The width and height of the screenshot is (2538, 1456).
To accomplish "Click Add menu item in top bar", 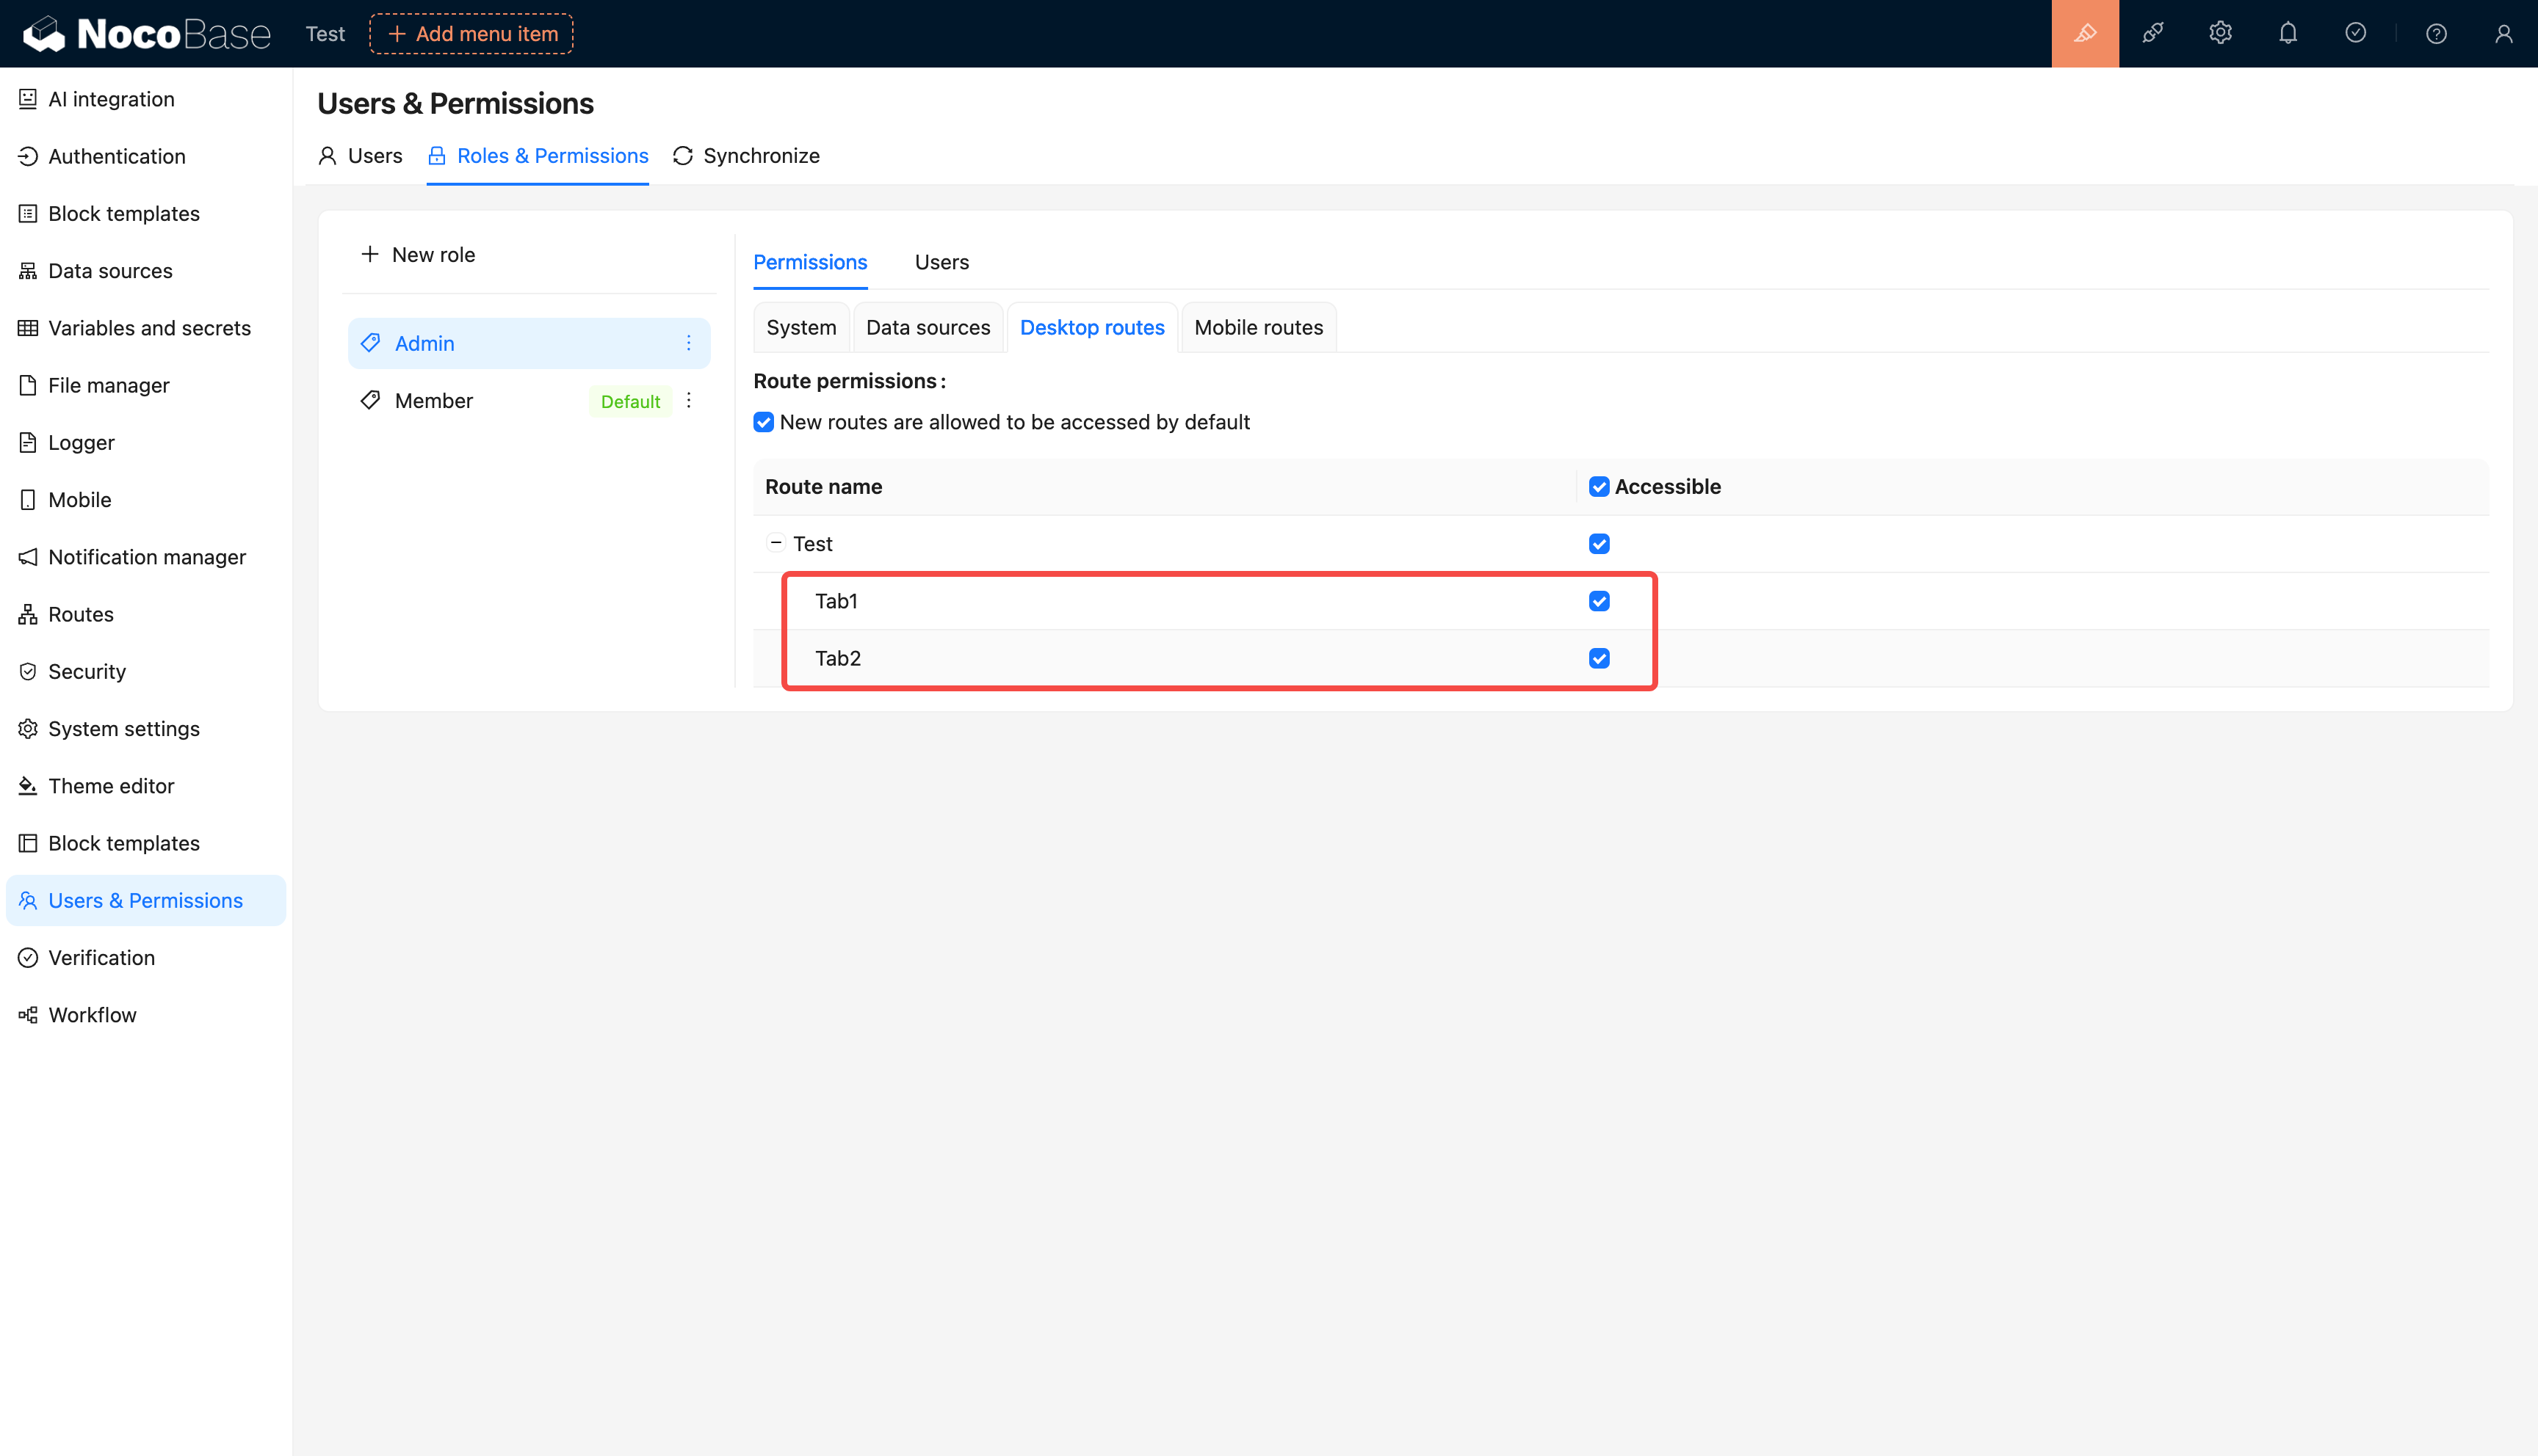I will tap(472, 33).
